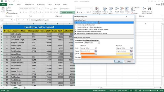Toggle Bold formatting button

pyautogui.click(x=21, y=12)
